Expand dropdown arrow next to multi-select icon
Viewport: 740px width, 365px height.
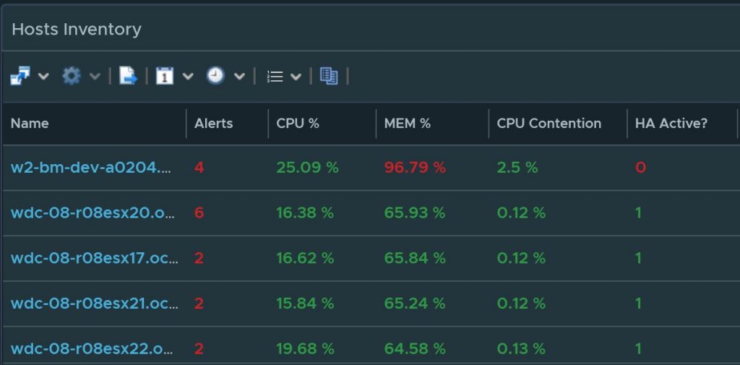click(43, 76)
